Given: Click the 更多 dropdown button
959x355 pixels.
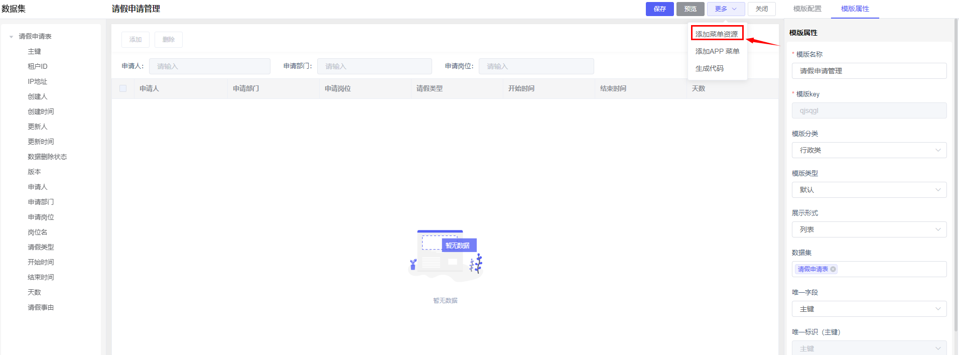Looking at the screenshot, I should (x=726, y=9).
